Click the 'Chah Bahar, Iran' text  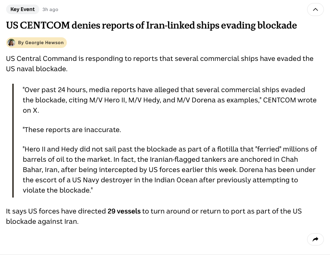tap(50, 169)
